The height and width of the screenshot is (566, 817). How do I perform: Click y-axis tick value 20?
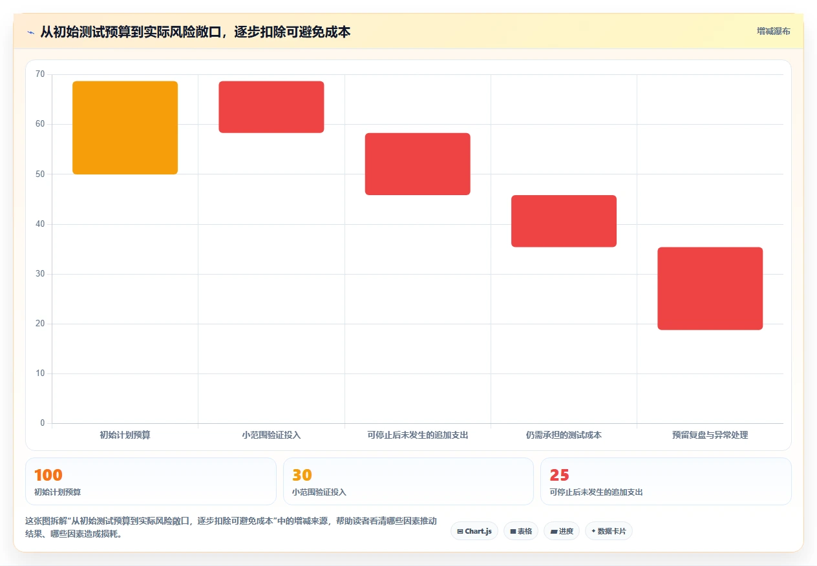tap(40, 324)
